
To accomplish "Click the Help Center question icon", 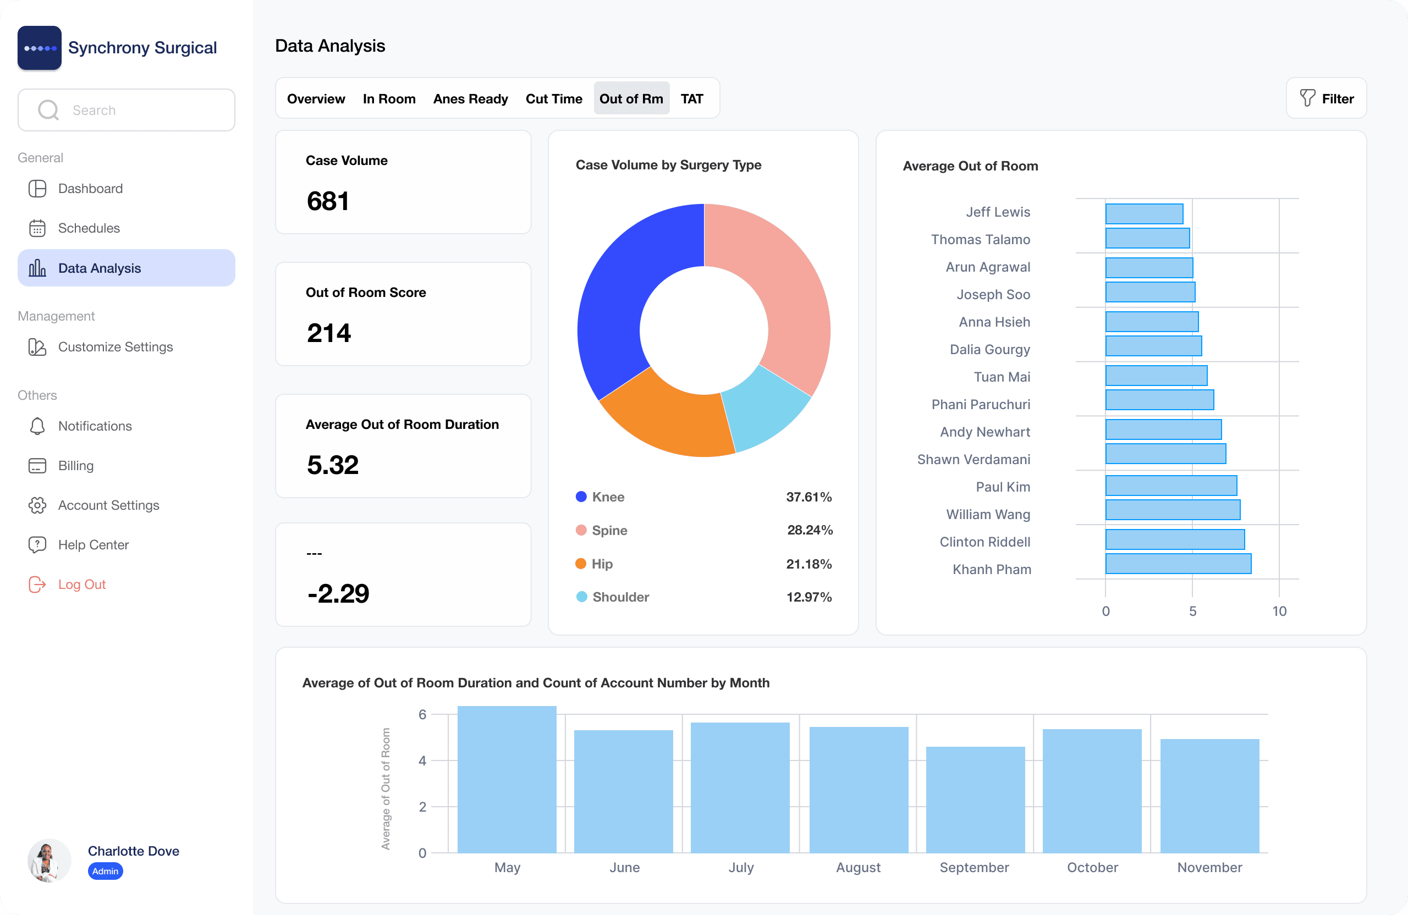I will 37,545.
